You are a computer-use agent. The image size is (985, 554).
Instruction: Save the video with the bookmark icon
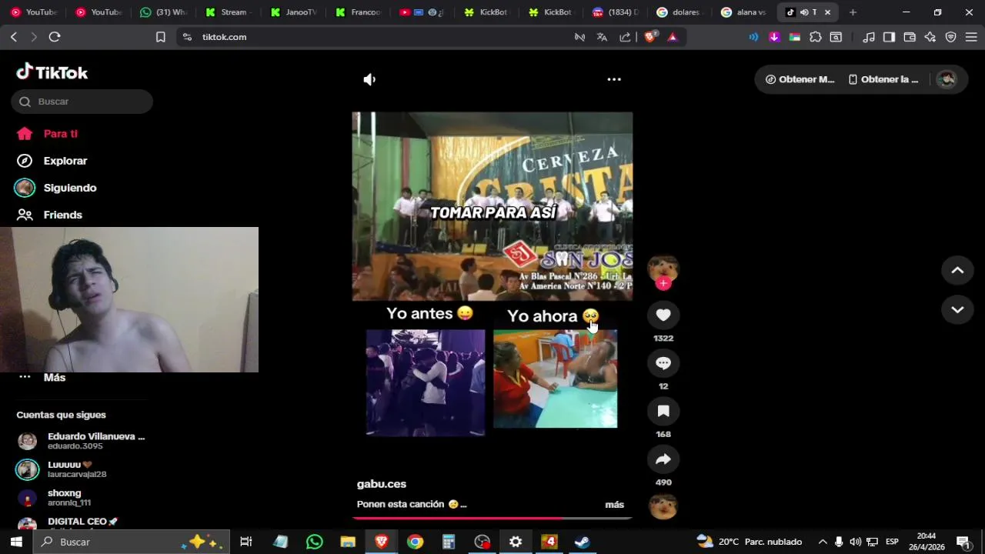663,411
